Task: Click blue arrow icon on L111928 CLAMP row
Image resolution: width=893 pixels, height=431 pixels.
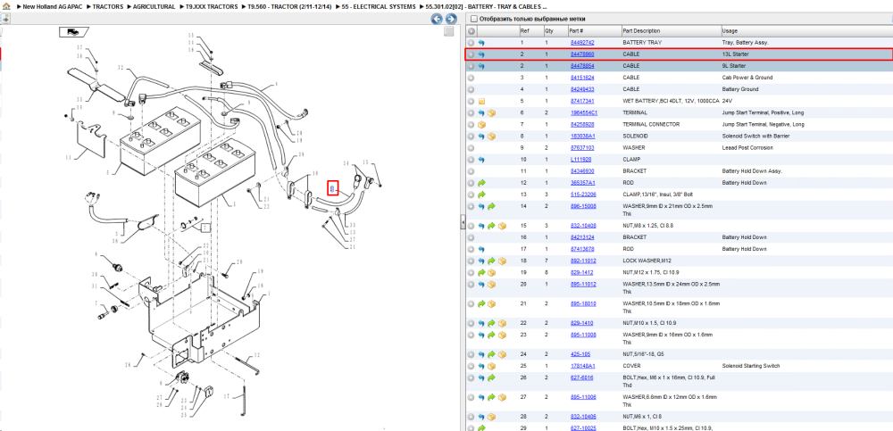Action: click(x=481, y=160)
